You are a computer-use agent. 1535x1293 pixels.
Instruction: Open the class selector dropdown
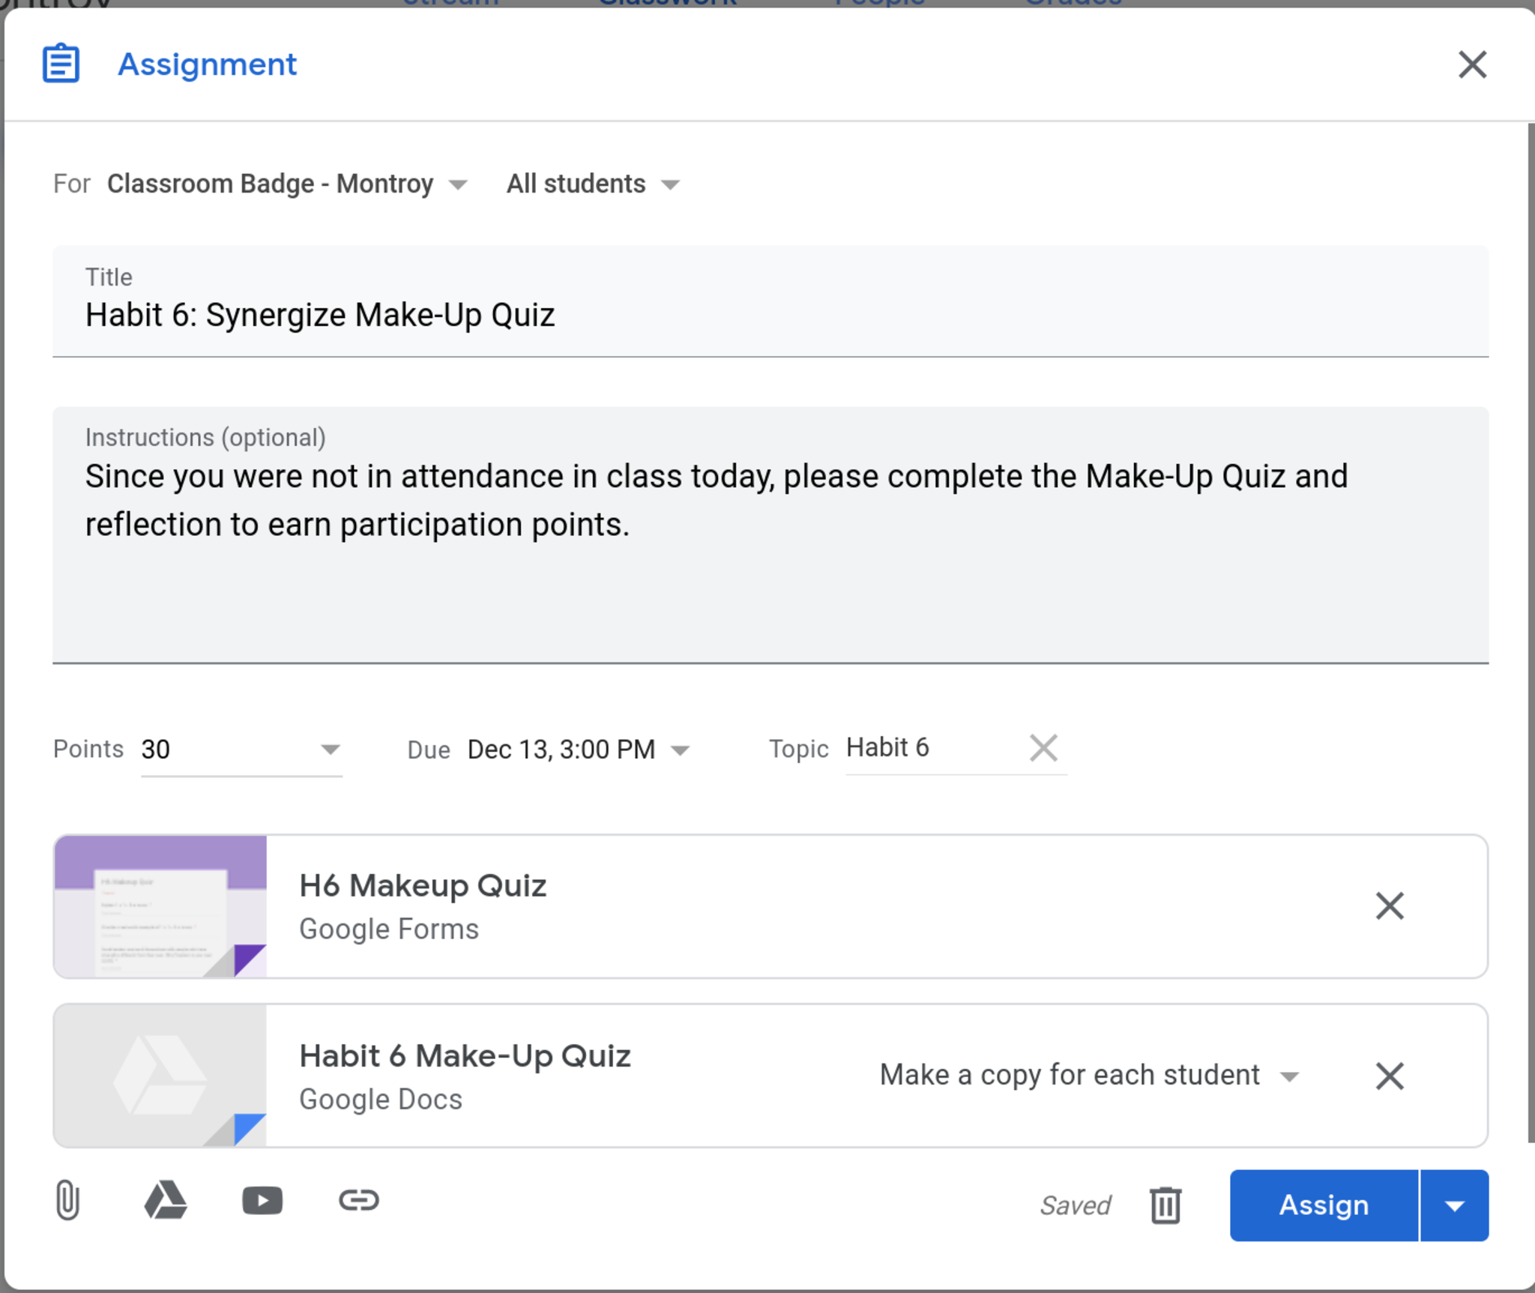457,184
